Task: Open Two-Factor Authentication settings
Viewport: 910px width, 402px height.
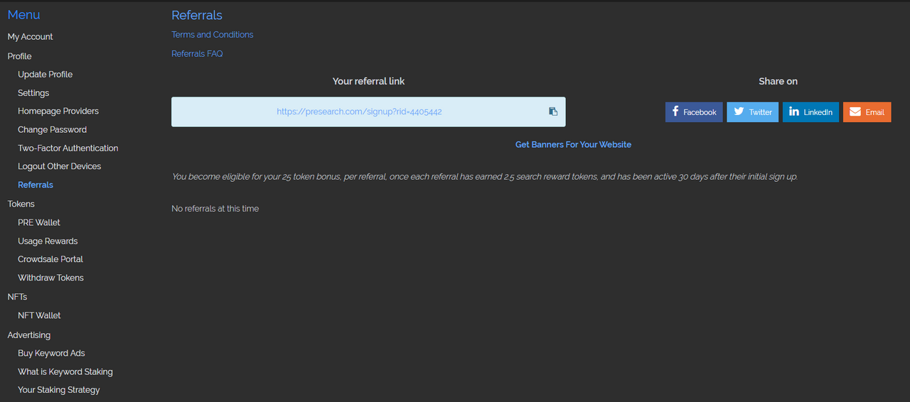Action: (x=68, y=148)
